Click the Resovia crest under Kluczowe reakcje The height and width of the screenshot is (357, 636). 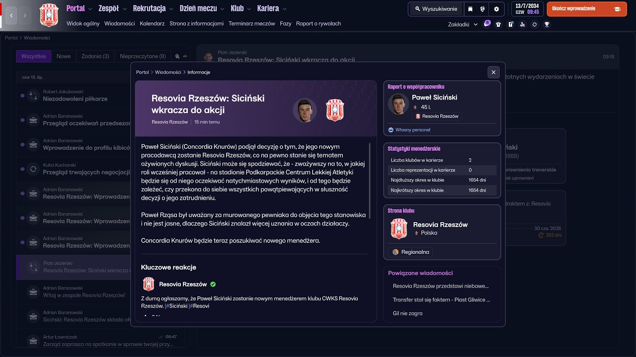[149, 284]
